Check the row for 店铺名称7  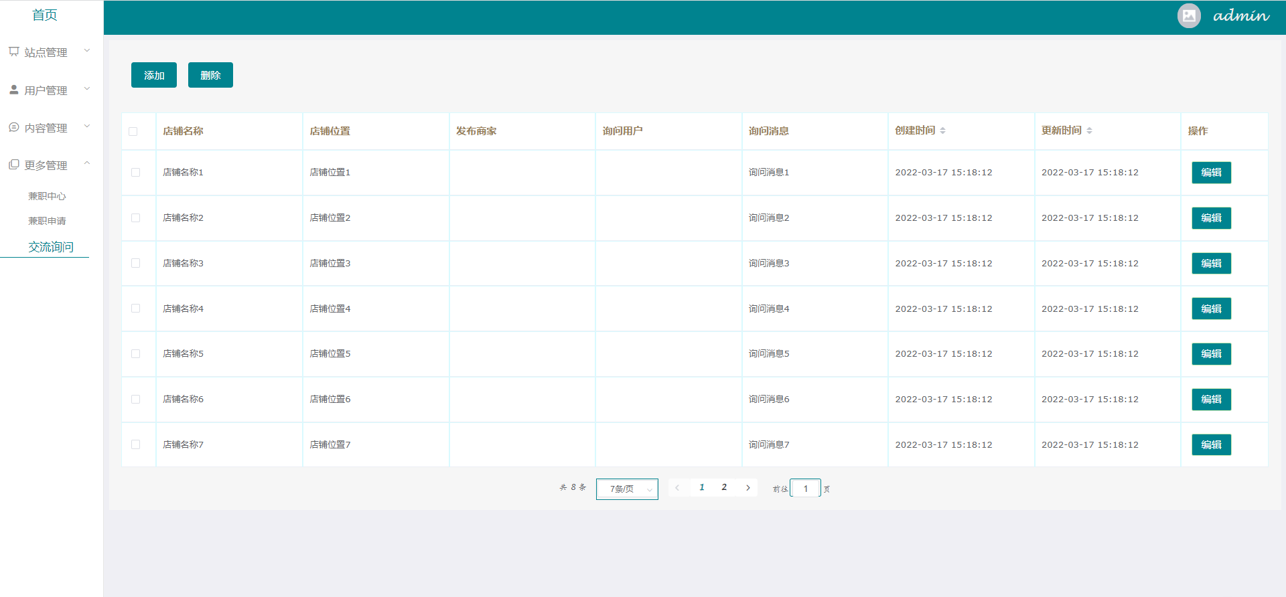click(136, 444)
